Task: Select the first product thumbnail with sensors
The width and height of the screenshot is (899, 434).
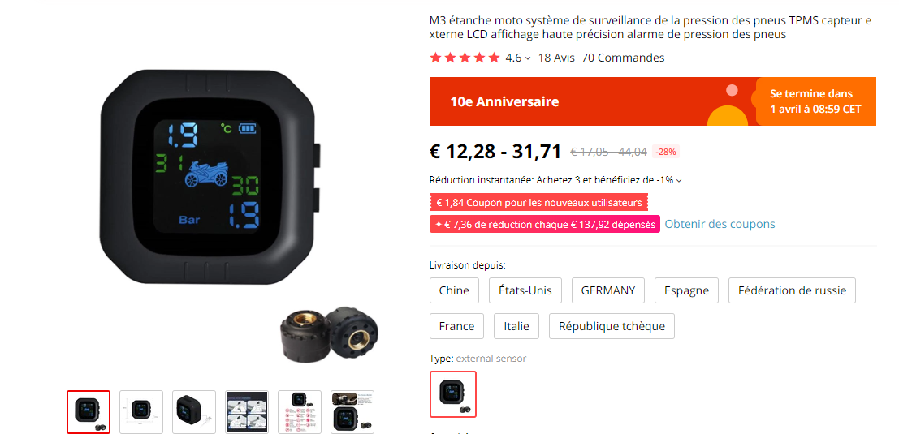Action: pyautogui.click(x=89, y=411)
